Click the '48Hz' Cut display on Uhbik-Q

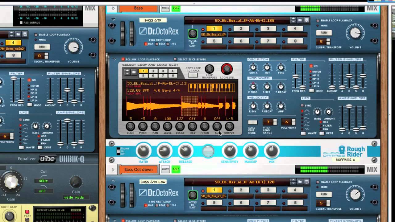44,181
